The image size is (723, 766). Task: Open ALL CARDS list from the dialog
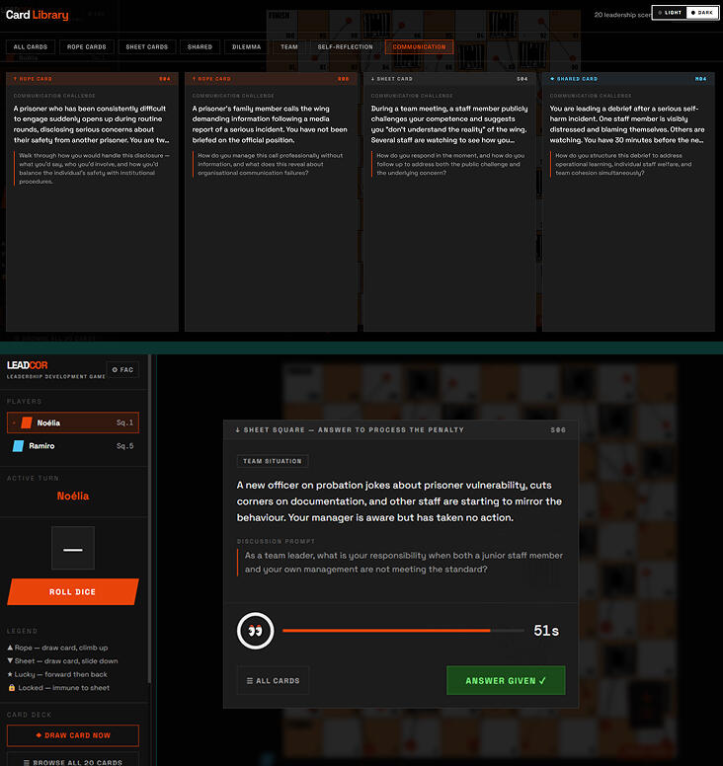pos(273,680)
